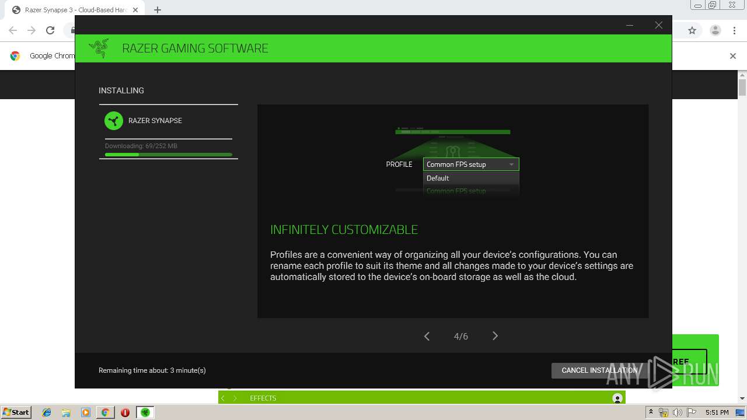Minimize the Chrome window
The image size is (747, 420).
click(697, 5)
